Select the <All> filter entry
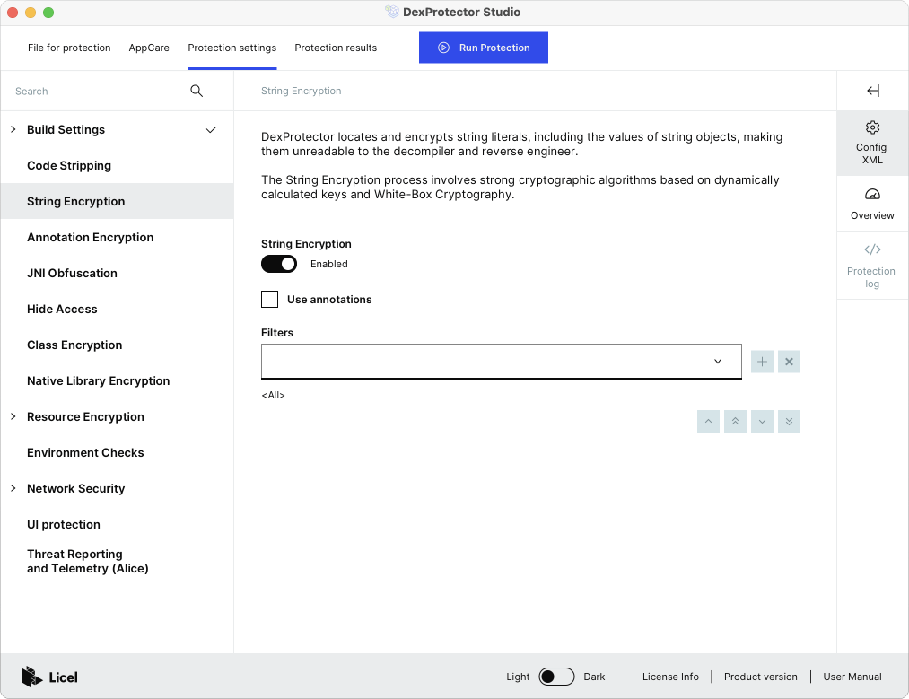 tap(273, 396)
